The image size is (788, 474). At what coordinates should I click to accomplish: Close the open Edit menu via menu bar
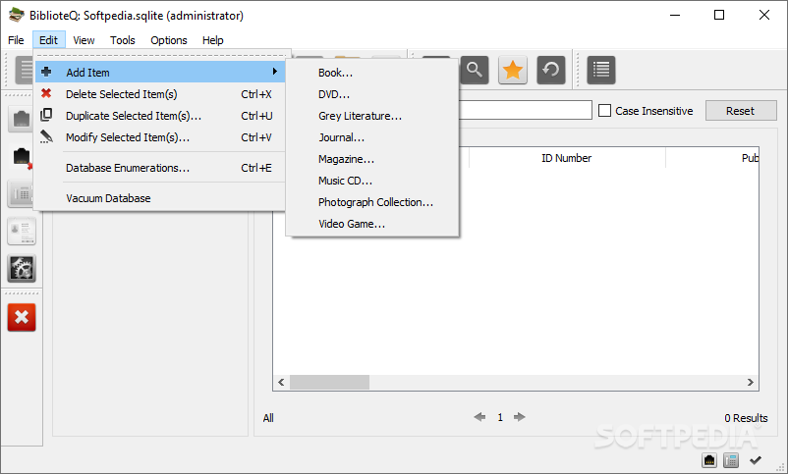tap(49, 40)
